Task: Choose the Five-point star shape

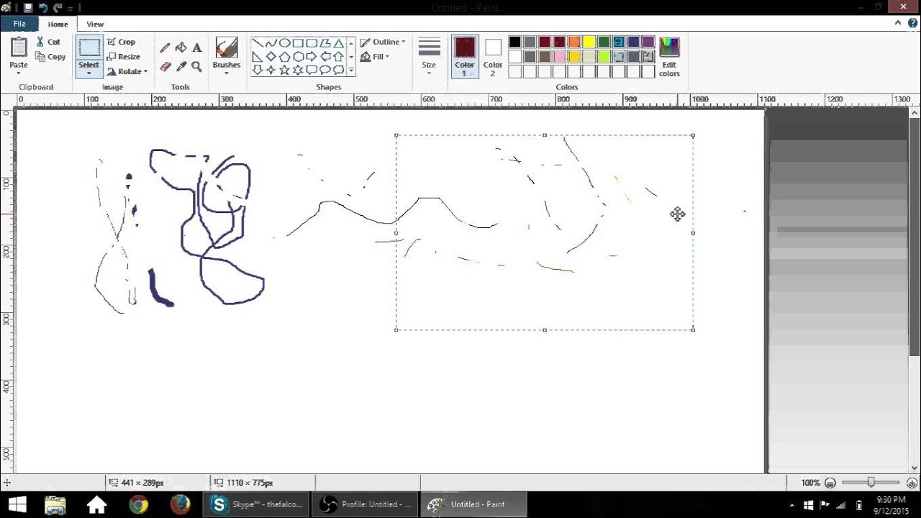Action: coord(284,71)
